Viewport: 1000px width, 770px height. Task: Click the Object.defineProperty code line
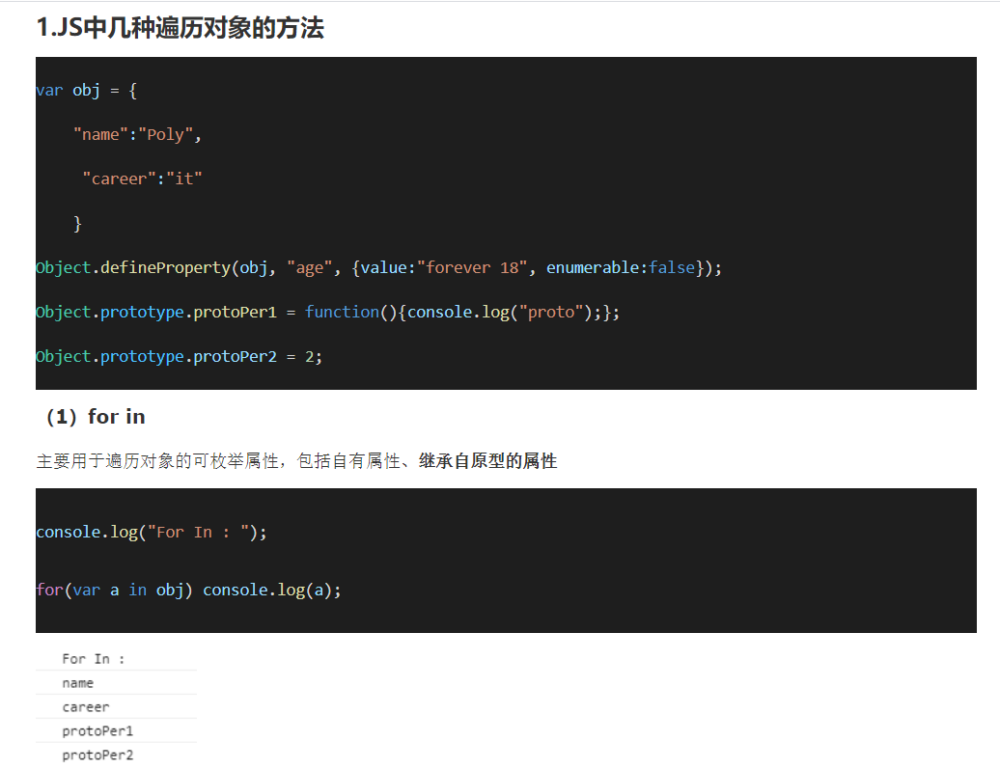pos(377,267)
